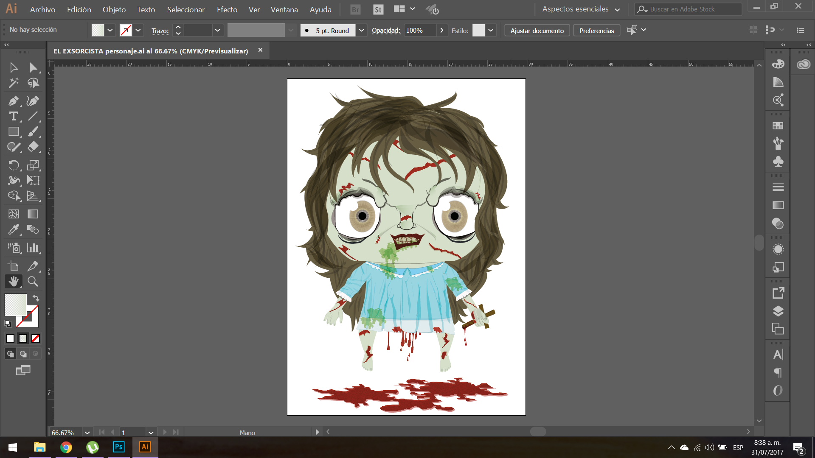Expand the opacity slider arrow
Viewport: 815px width, 458px height.
(442, 30)
